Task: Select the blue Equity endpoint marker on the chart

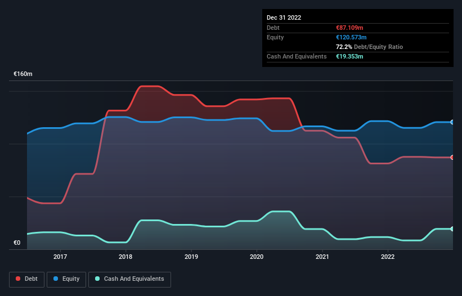Action: click(x=452, y=122)
